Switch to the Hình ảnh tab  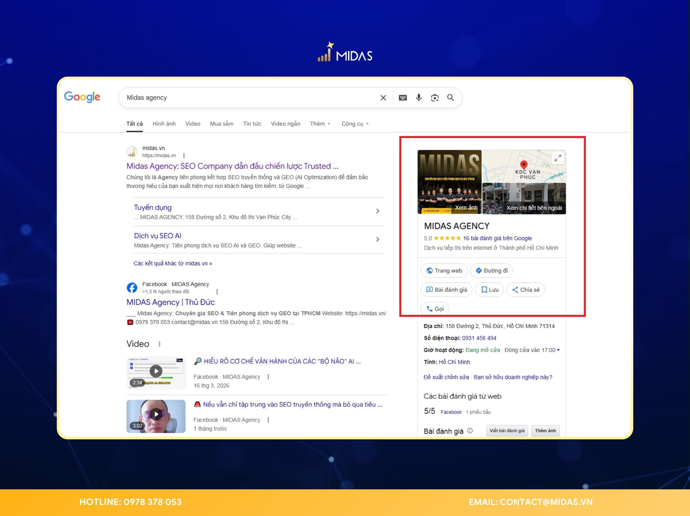(164, 124)
